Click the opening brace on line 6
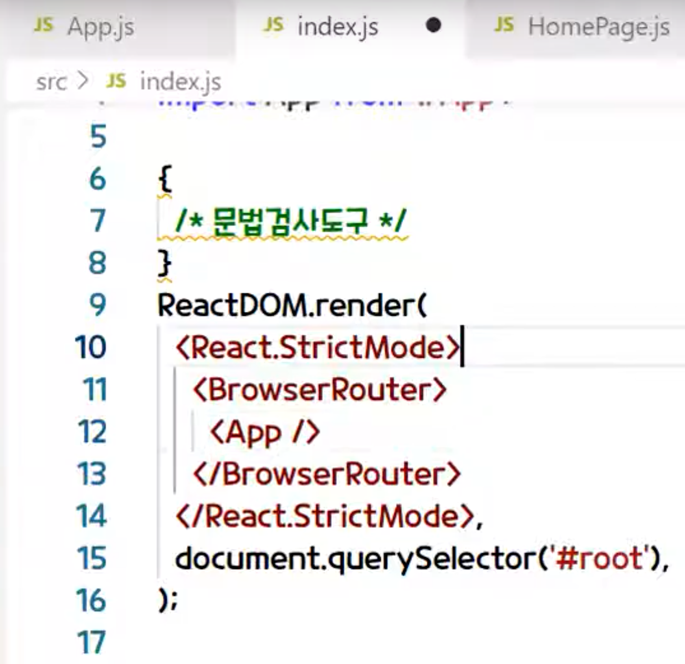Screen dimensions: 685x664 click(165, 179)
